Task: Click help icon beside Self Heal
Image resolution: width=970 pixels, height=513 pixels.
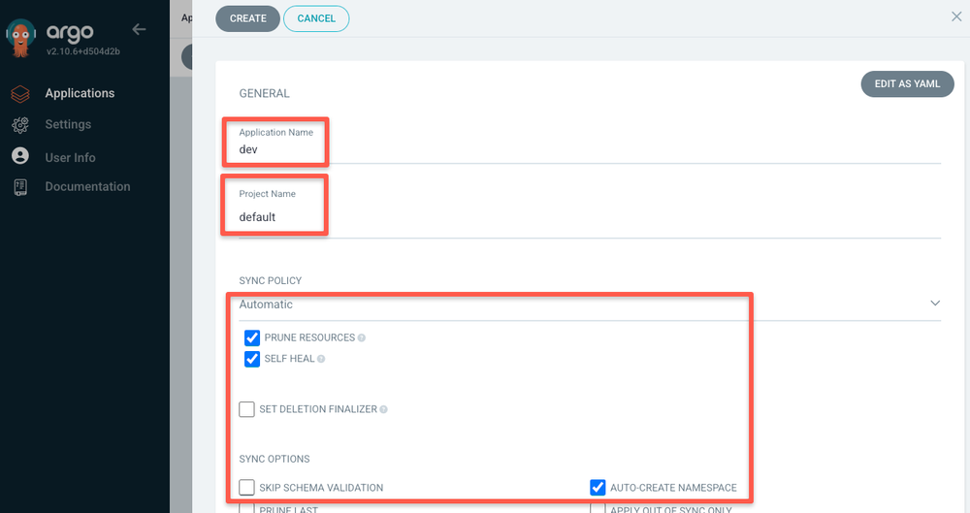Action: tap(321, 359)
